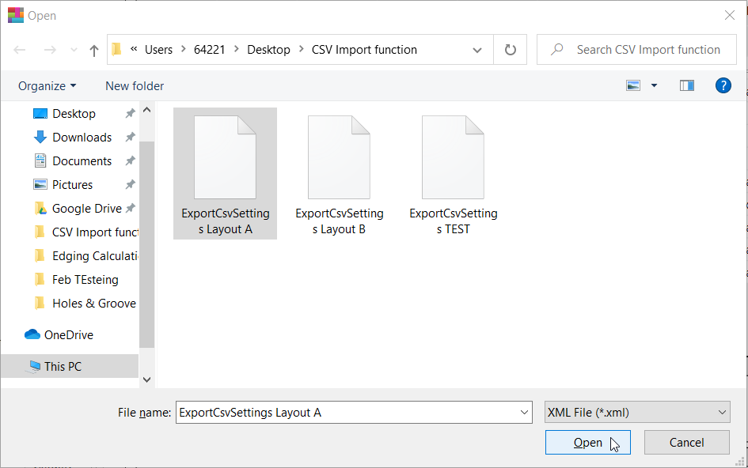Image resolution: width=748 pixels, height=468 pixels.
Task: Expand the chevron after 64221 in path
Action: (236, 49)
